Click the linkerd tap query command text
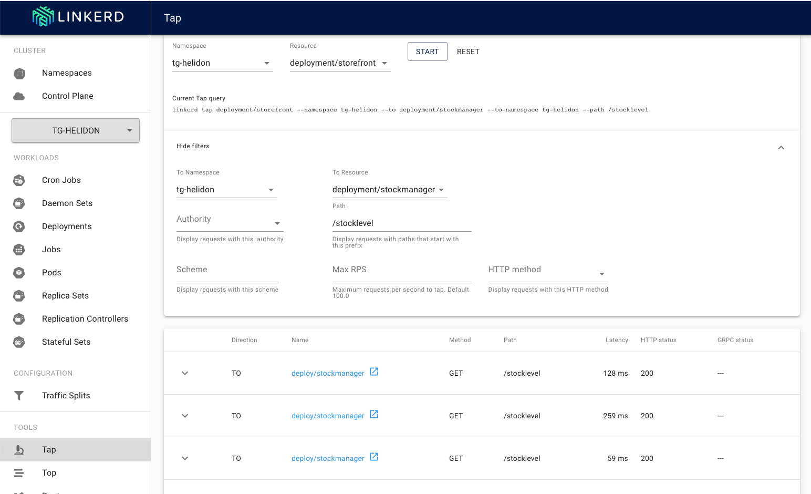811x494 pixels. coord(410,110)
